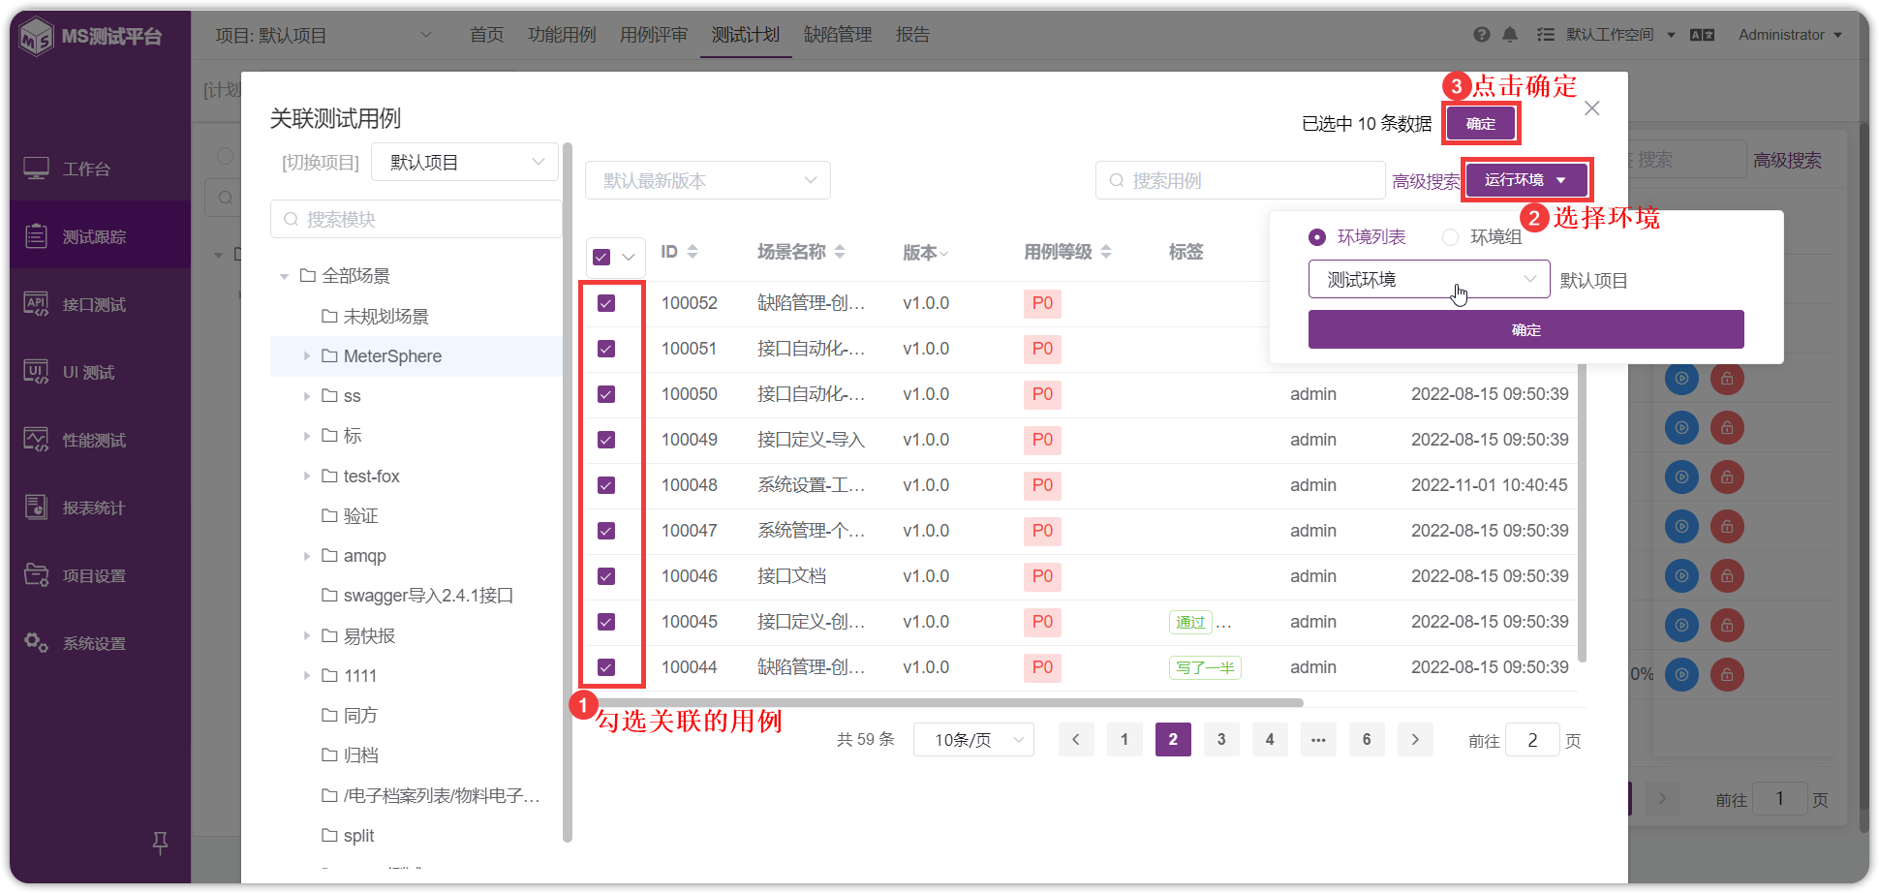
Task: Uncheck the checkbox for case 100049
Action: [x=606, y=440]
